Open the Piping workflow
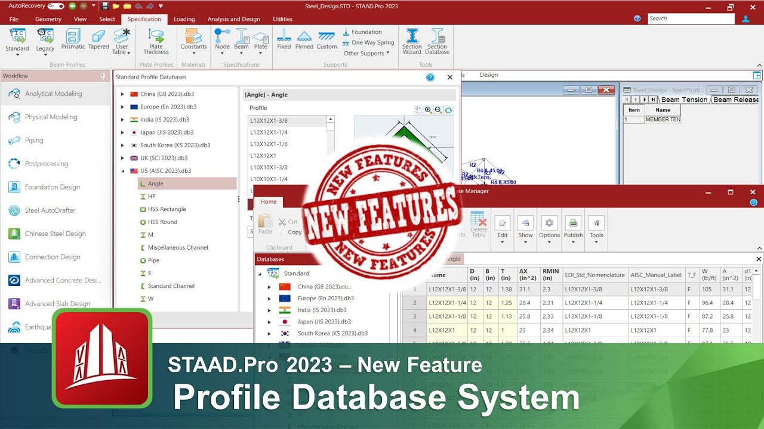The width and height of the screenshot is (764, 429). tap(56, 140)
